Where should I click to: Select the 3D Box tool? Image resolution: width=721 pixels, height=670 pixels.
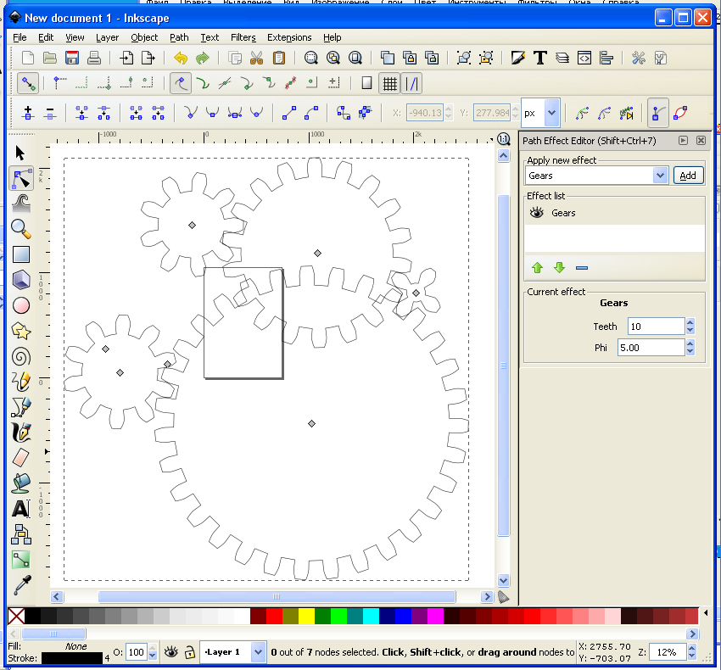tap(20, 280)
